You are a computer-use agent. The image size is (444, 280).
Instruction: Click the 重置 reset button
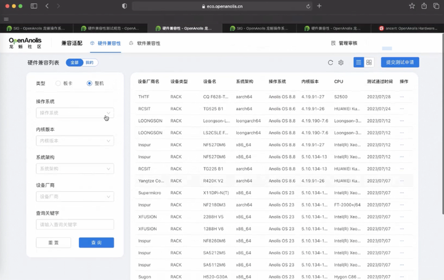[x=53, y=243]
